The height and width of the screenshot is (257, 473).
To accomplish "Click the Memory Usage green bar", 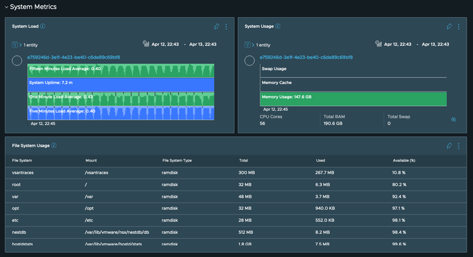I will (x=353, y=98).
